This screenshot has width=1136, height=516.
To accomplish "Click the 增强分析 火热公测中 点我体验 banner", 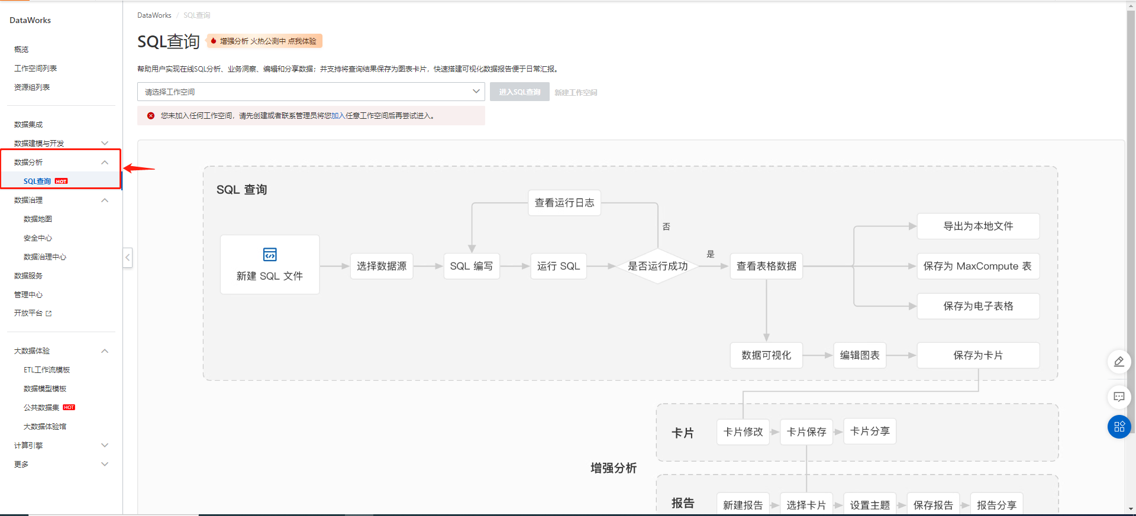I will click(x=264, y=41).
